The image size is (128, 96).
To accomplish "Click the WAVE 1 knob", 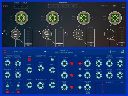I will [x=52, y=70].
